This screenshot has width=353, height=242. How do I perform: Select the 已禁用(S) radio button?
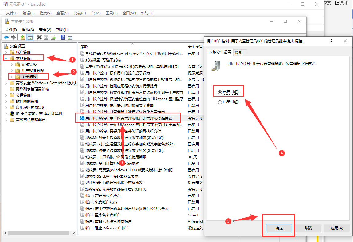point(220,102)
